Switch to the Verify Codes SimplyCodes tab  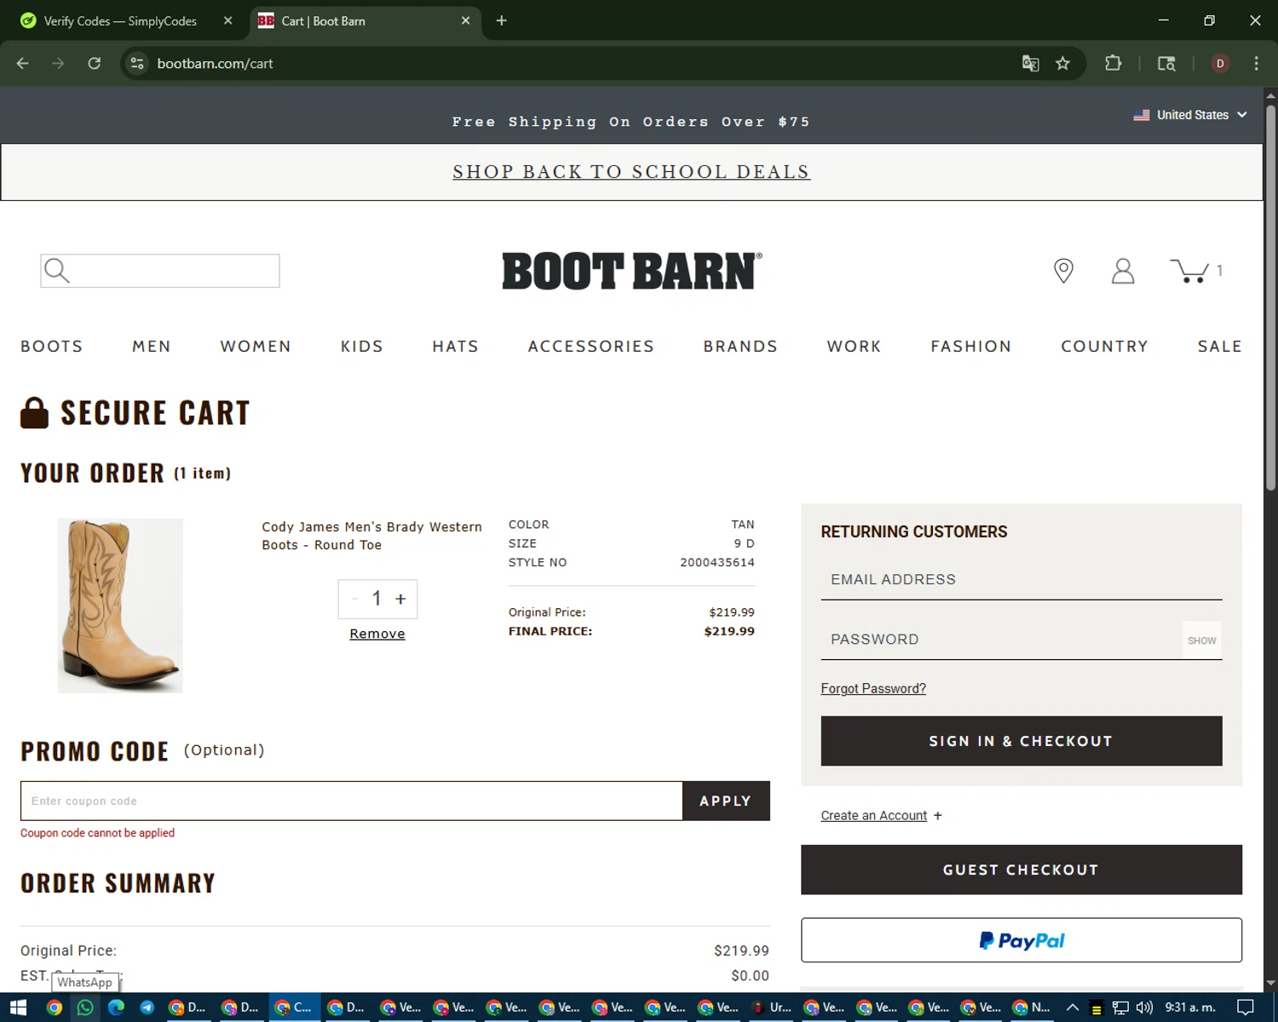(119, 20)
